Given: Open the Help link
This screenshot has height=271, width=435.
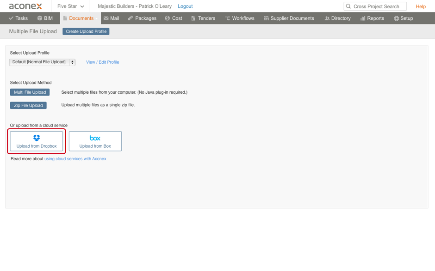Looking at the screenshot, I should 421,6.
